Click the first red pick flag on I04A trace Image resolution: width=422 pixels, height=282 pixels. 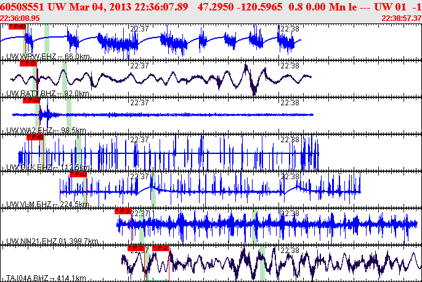coord(136,248)
